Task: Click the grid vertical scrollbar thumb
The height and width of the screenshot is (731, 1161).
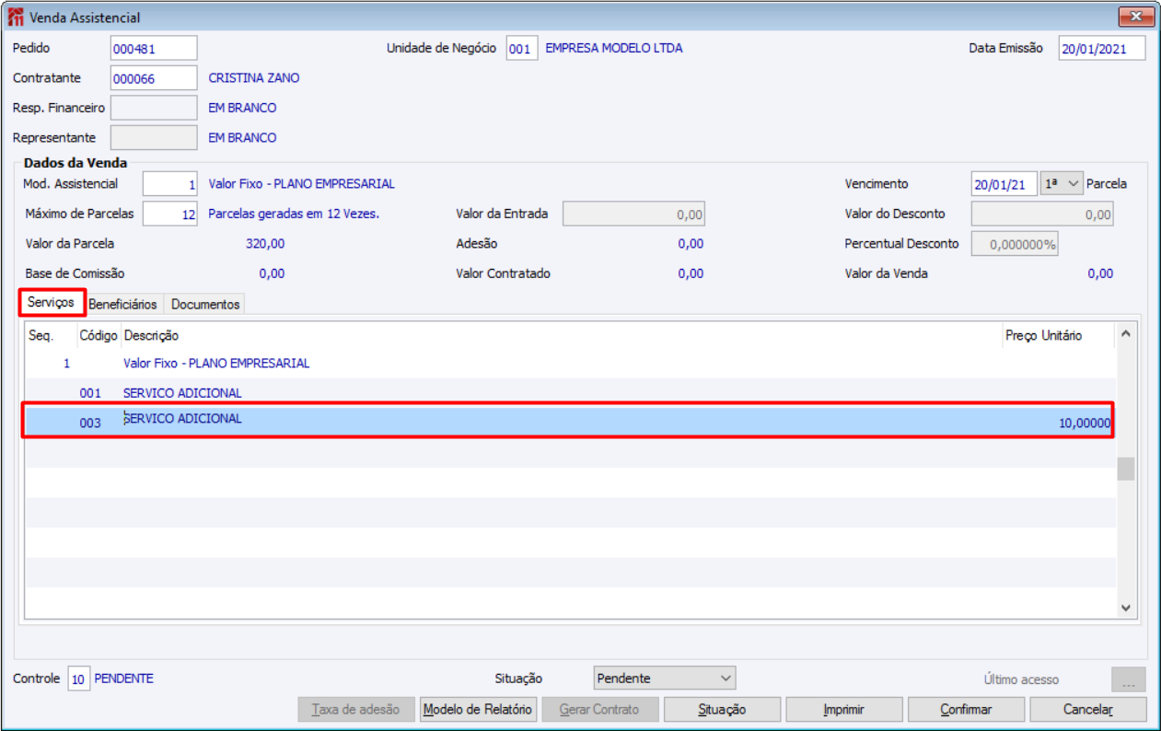Action: click(x=1126, y=469)
